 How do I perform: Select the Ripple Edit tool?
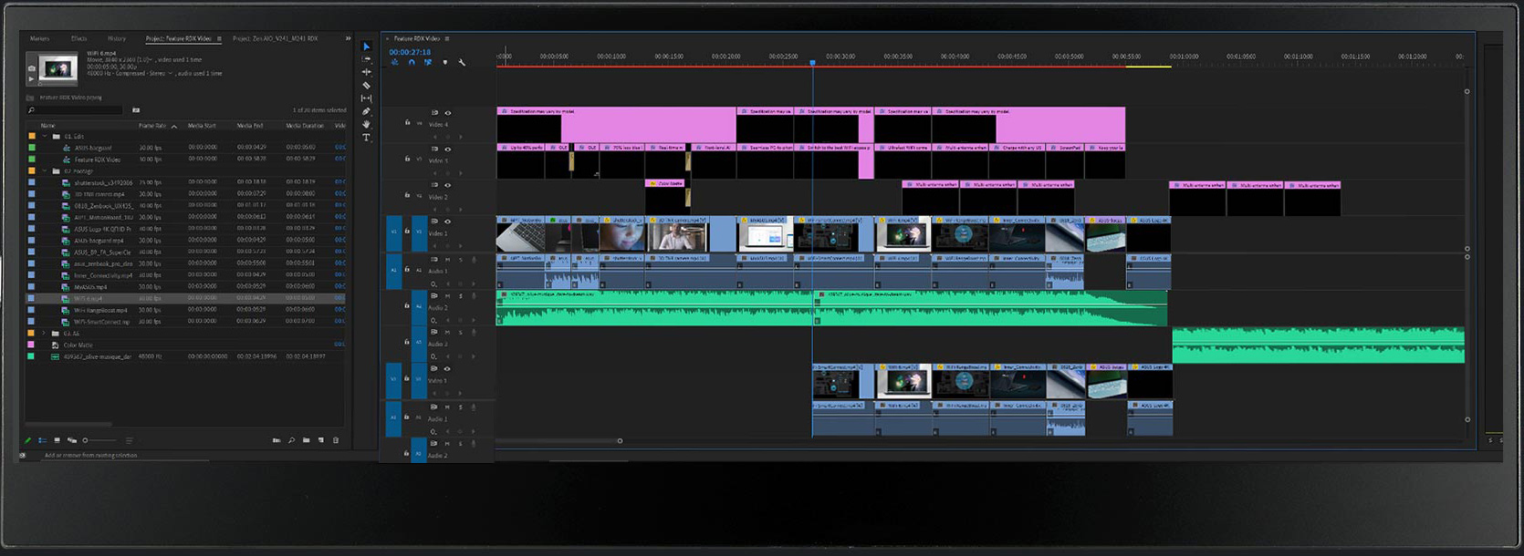click(366, 72)
